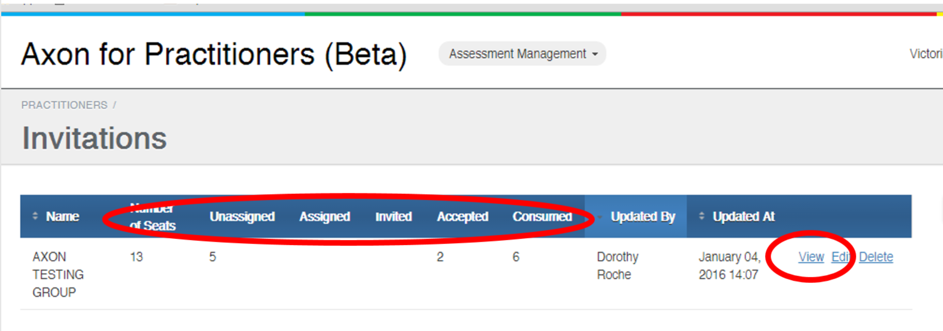Delete the AXON TESTING GROUP invitation
Viewport: 943px width, 331px height.
[x=876, y=257]
